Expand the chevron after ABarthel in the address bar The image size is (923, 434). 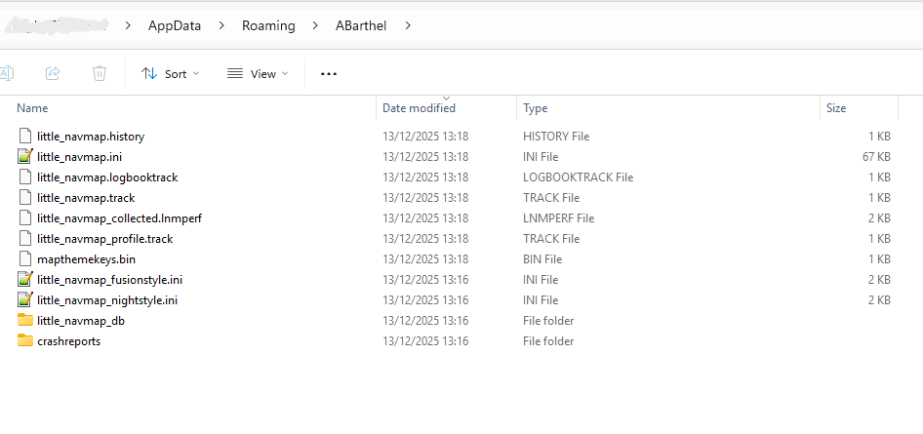click(408, 26)
